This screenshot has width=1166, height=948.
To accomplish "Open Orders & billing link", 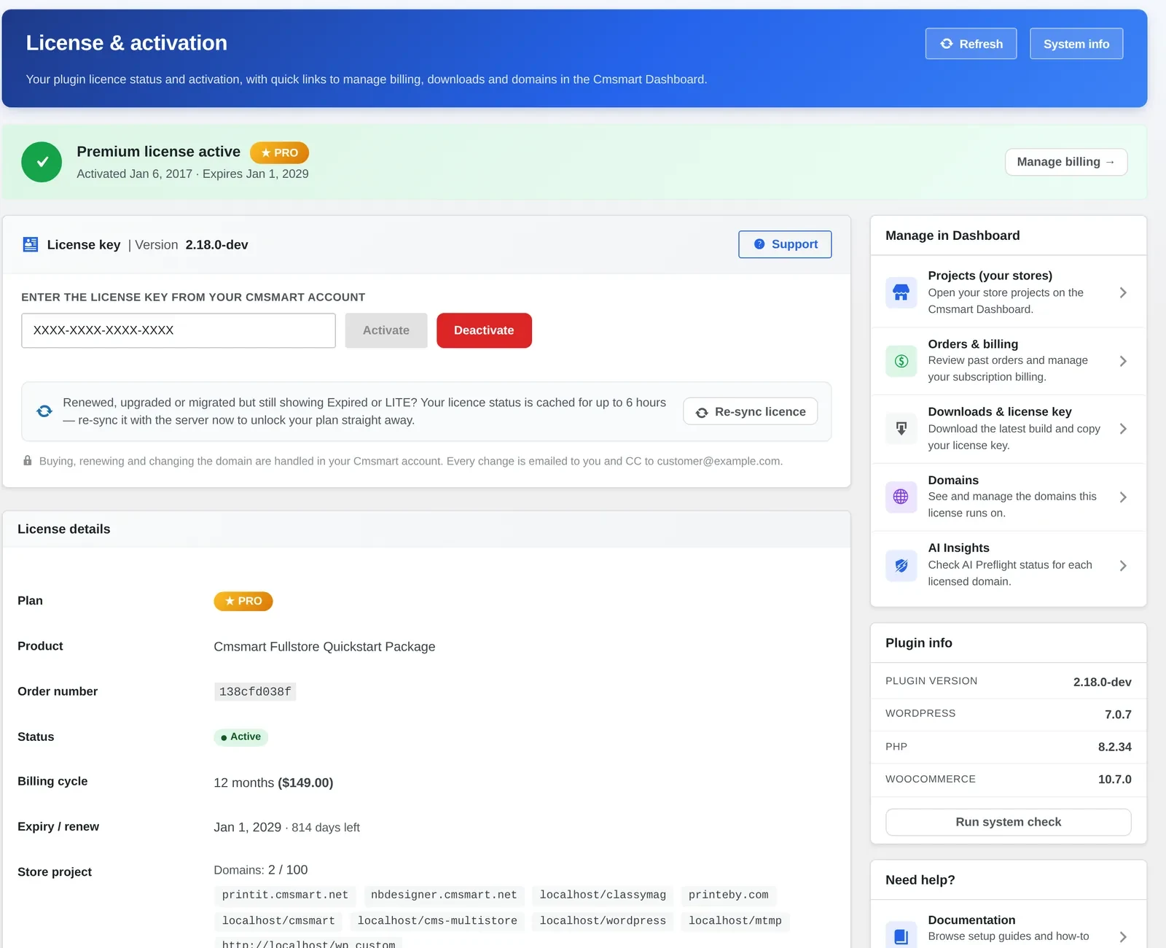I will click(1009, 361).
